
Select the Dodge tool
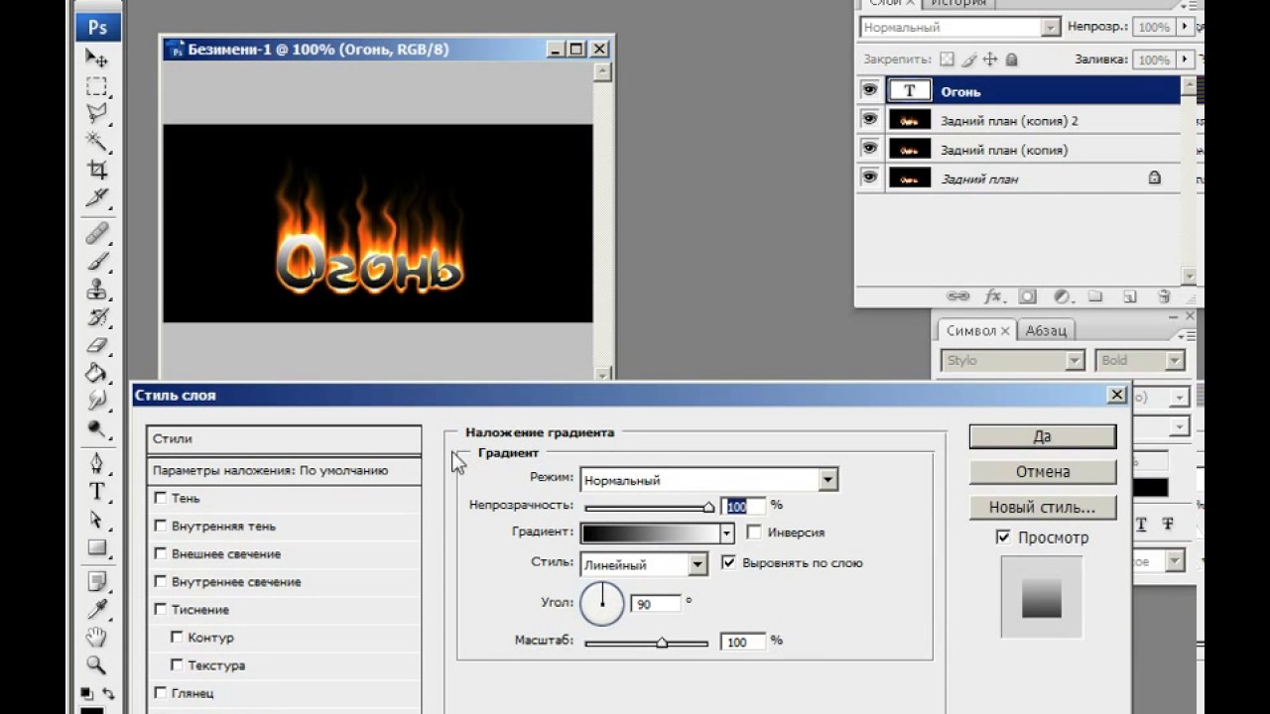(x=96, y=428)
